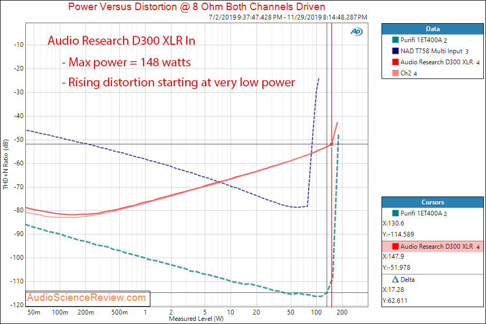This screenshot has height=324, width=486.
Task: Click the Y-axis tick label -70
Action: [18, 187]
